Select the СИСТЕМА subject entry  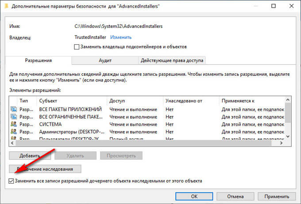[50, 124]
